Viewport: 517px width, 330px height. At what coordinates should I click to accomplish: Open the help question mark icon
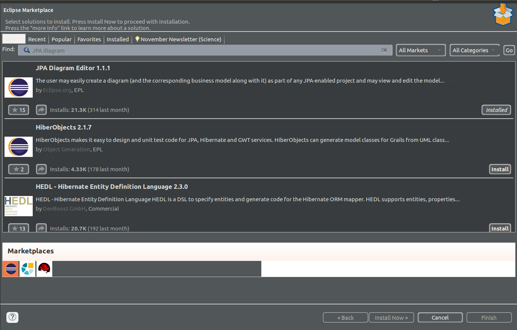point(12,317)
